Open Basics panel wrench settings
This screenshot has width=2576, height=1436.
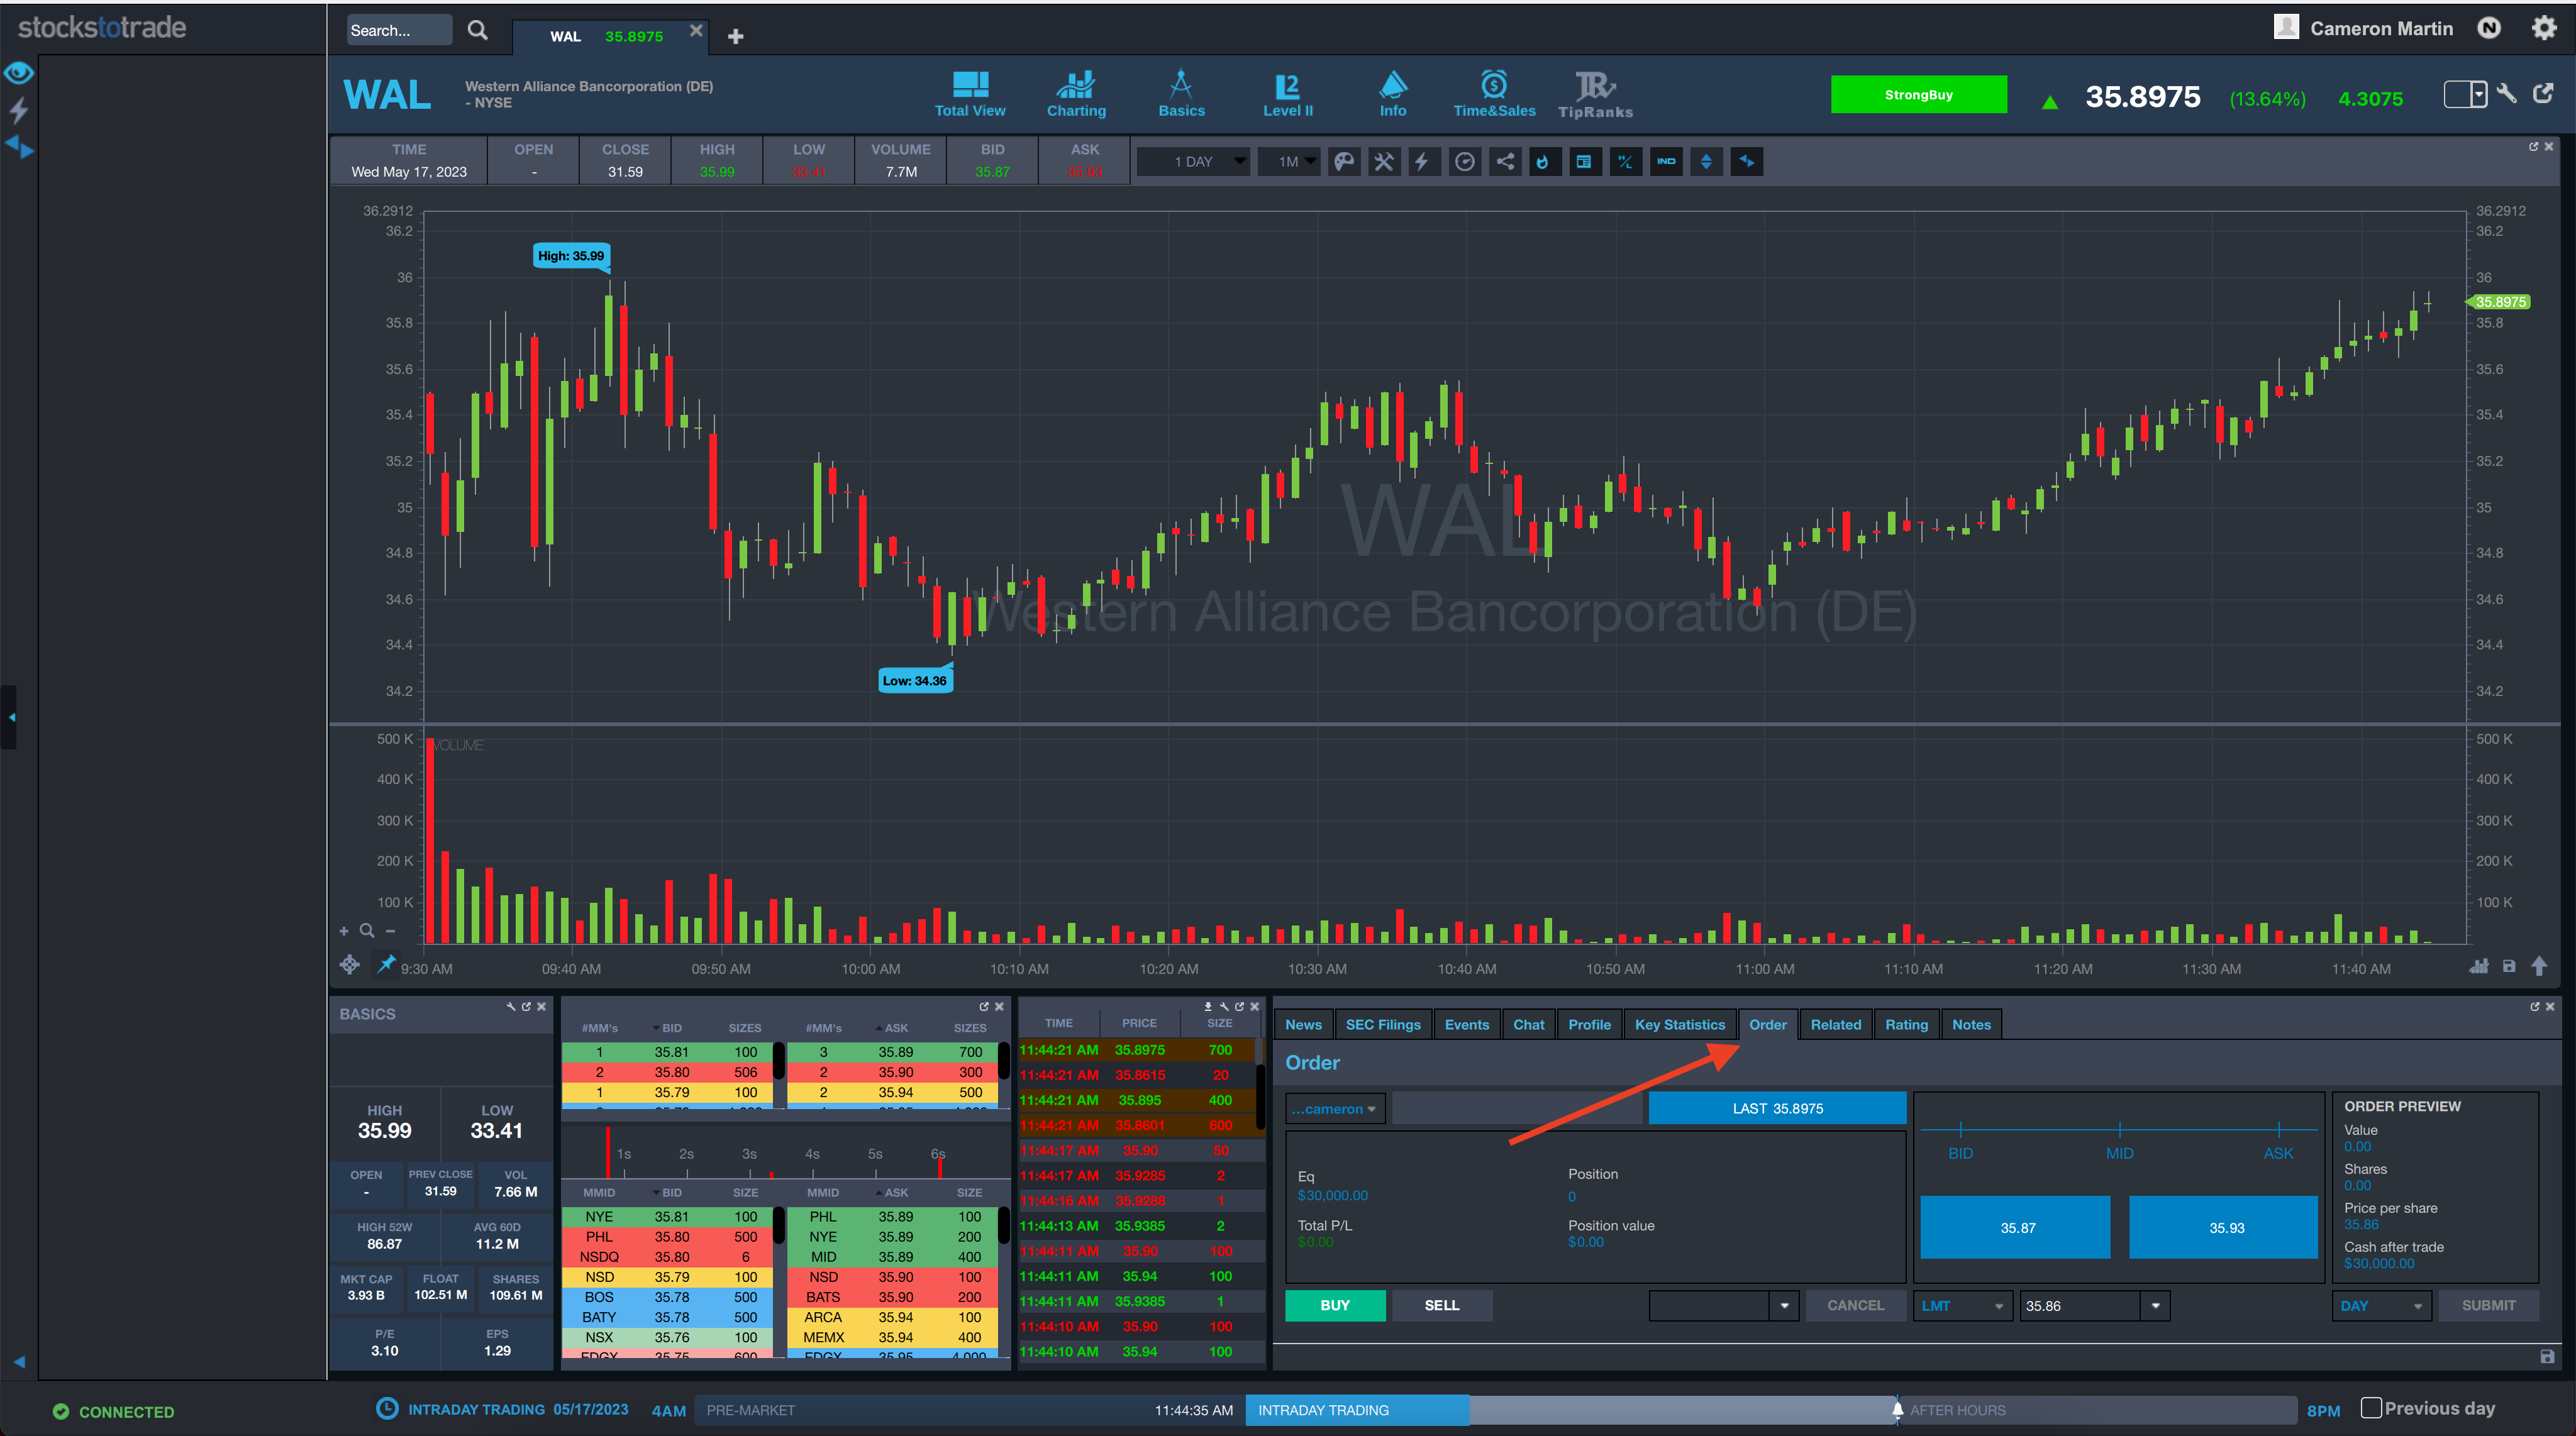pos(511,1007)
